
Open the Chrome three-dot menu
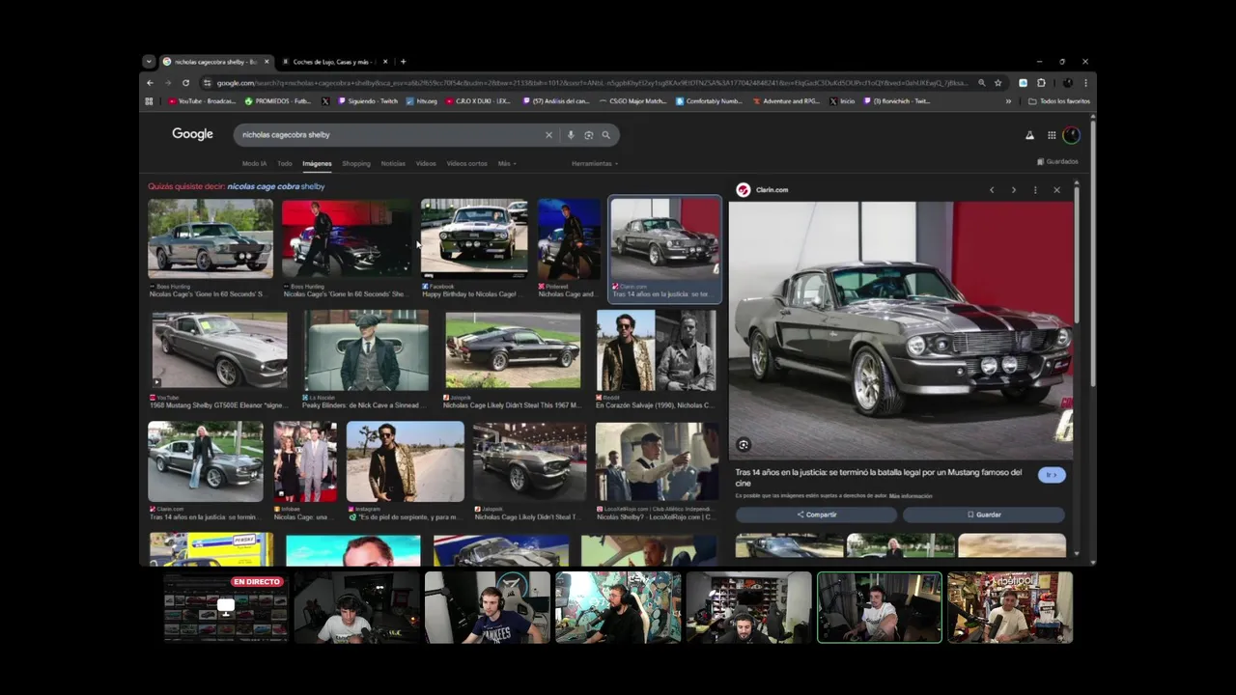tap(1085, 83)
